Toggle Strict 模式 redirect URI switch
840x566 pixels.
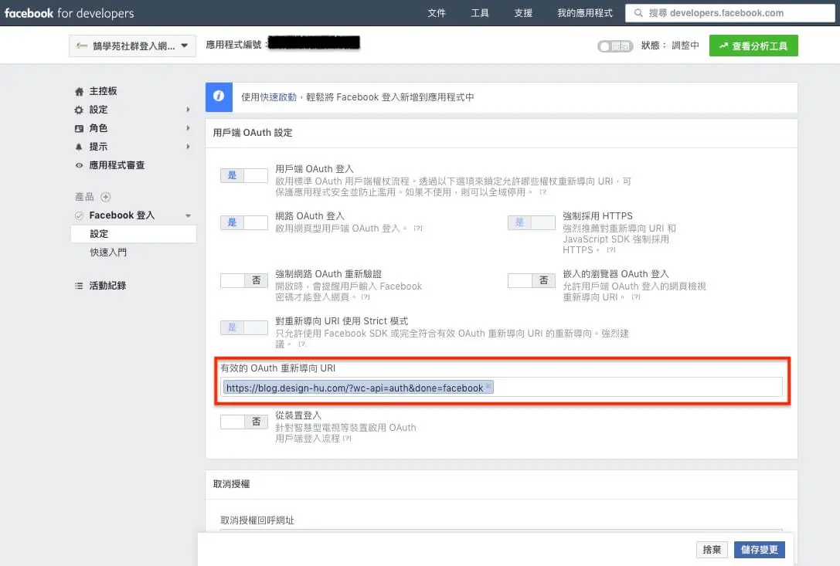pos(243,327)
